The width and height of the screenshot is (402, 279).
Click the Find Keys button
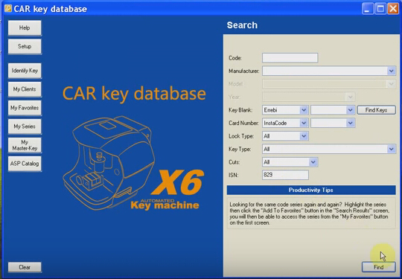coord(377,110)
